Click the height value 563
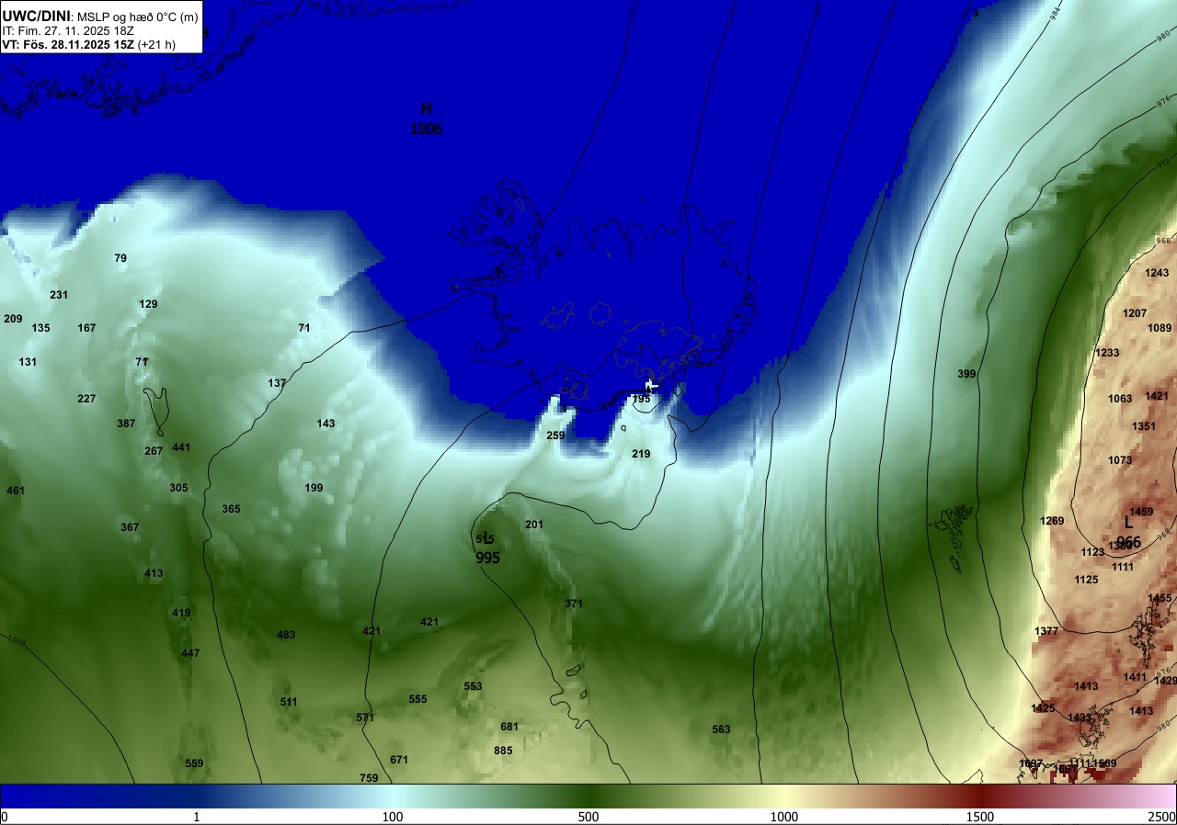The image size is (1177, 825). (721, 729)
